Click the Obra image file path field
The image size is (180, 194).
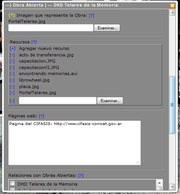[51, 28]
